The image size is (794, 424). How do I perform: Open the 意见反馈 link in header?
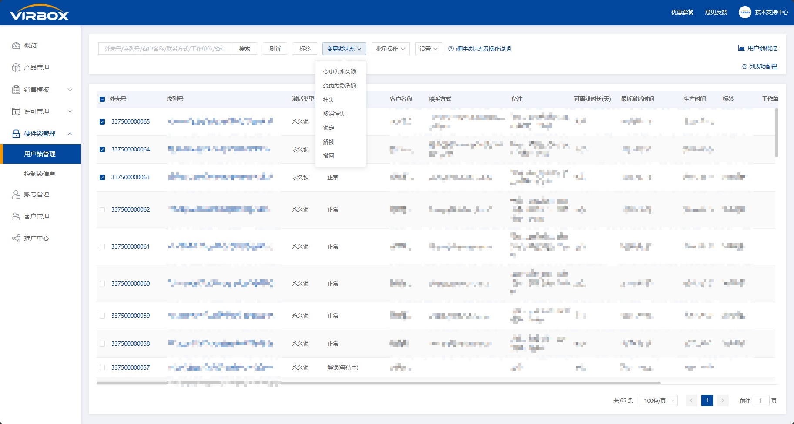click(716, 12)
